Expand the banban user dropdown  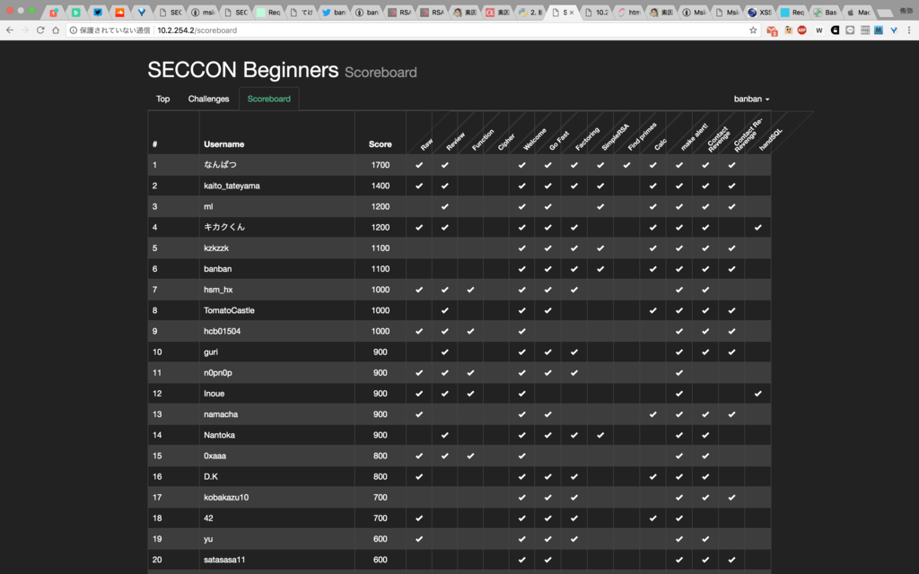[x=751, y=99]
